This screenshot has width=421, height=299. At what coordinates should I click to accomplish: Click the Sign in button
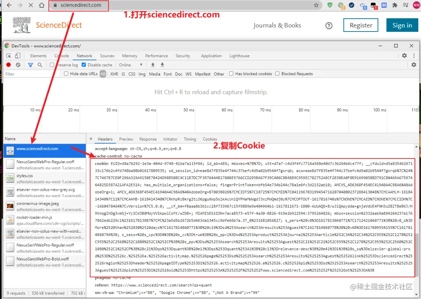pyautogui.click(x=402, y=25)
